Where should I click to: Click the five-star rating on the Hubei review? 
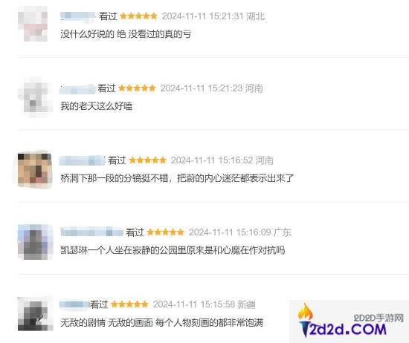point(139,16)
